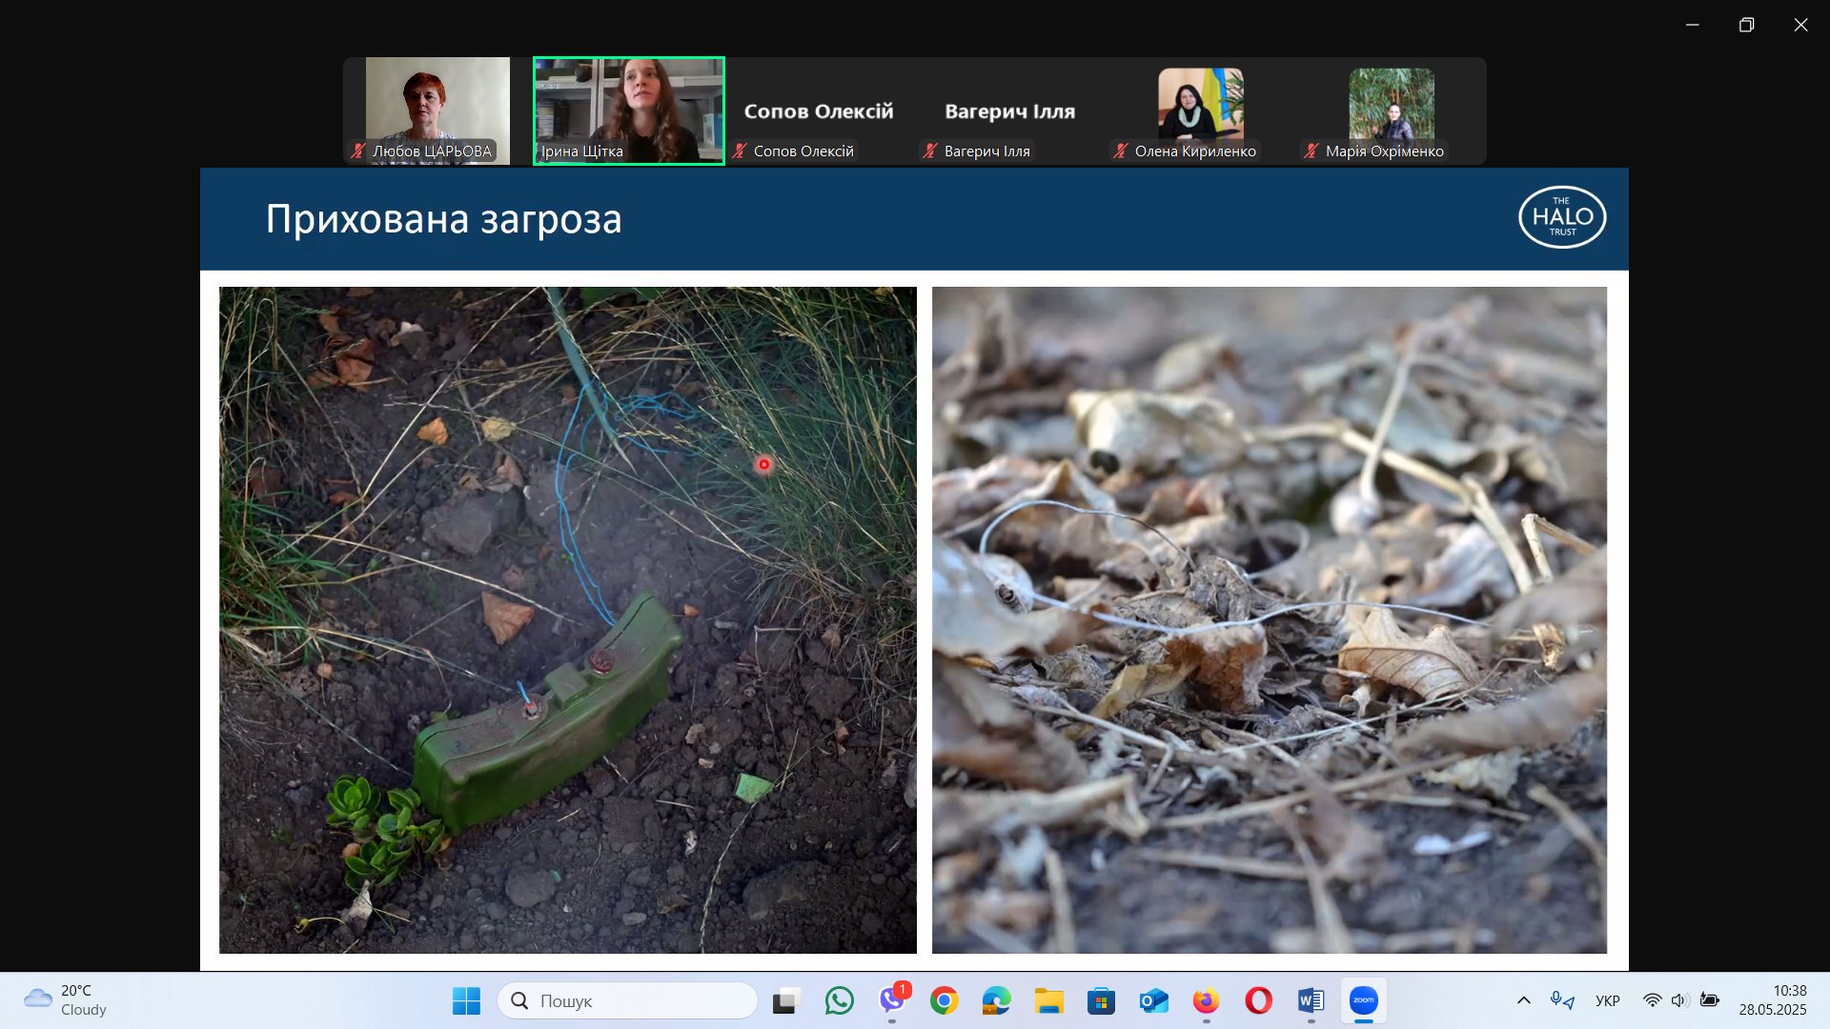Open the Windows Start menu
The image size is (1830, 1029).
pos(466,1000)
